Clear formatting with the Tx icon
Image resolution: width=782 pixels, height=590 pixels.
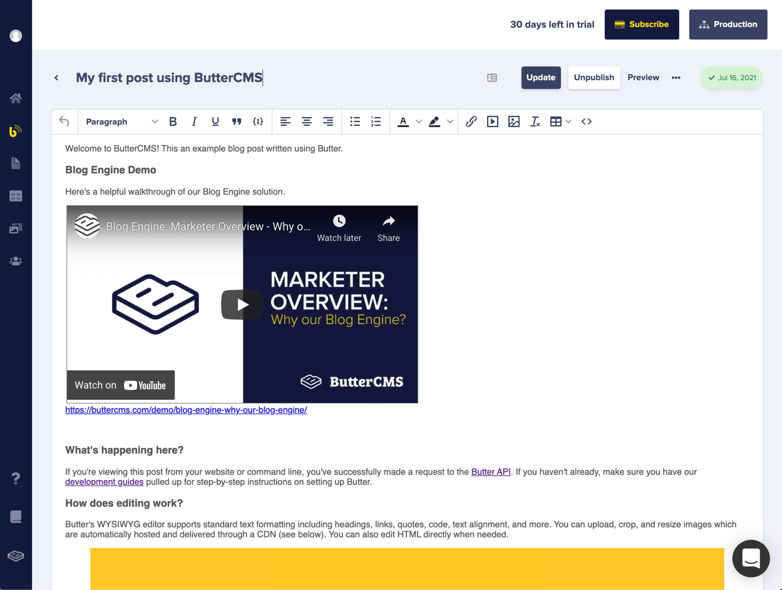[x=535, y=121]
